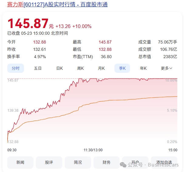Click the 09:30 time axis label
Image resolution: width=184 pixels, height=172 pixels.
pyautogui.click(x=12, y=150)
